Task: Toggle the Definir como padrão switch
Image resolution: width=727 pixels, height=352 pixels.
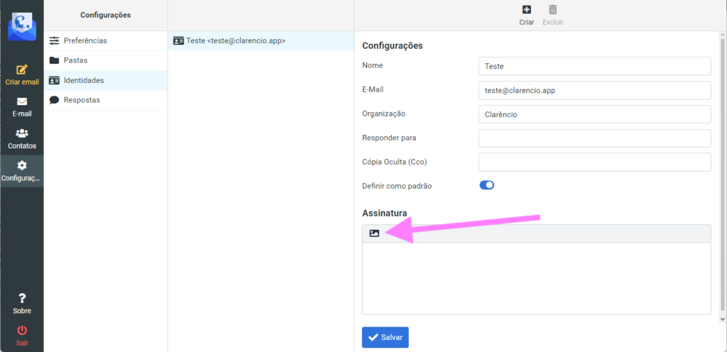Action: [487, 185]
